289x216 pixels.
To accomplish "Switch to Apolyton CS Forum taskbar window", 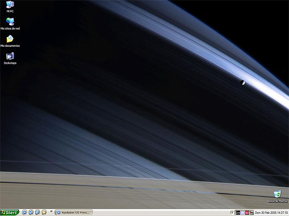I will click(x=74, y=212).
